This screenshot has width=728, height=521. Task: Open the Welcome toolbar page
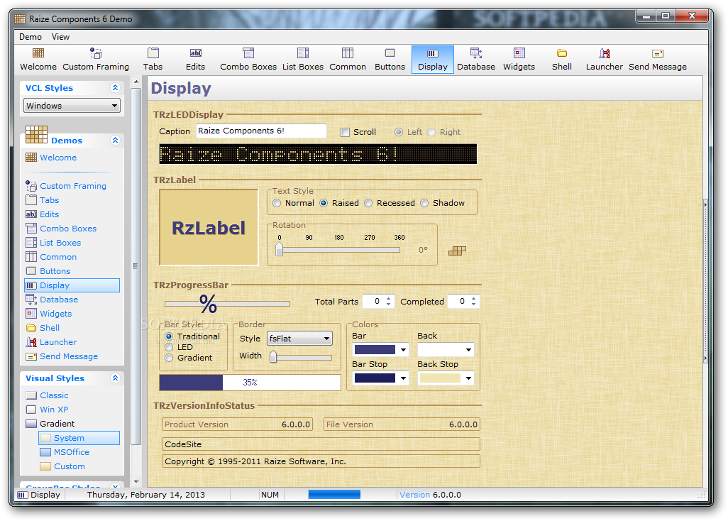point(38,60)
